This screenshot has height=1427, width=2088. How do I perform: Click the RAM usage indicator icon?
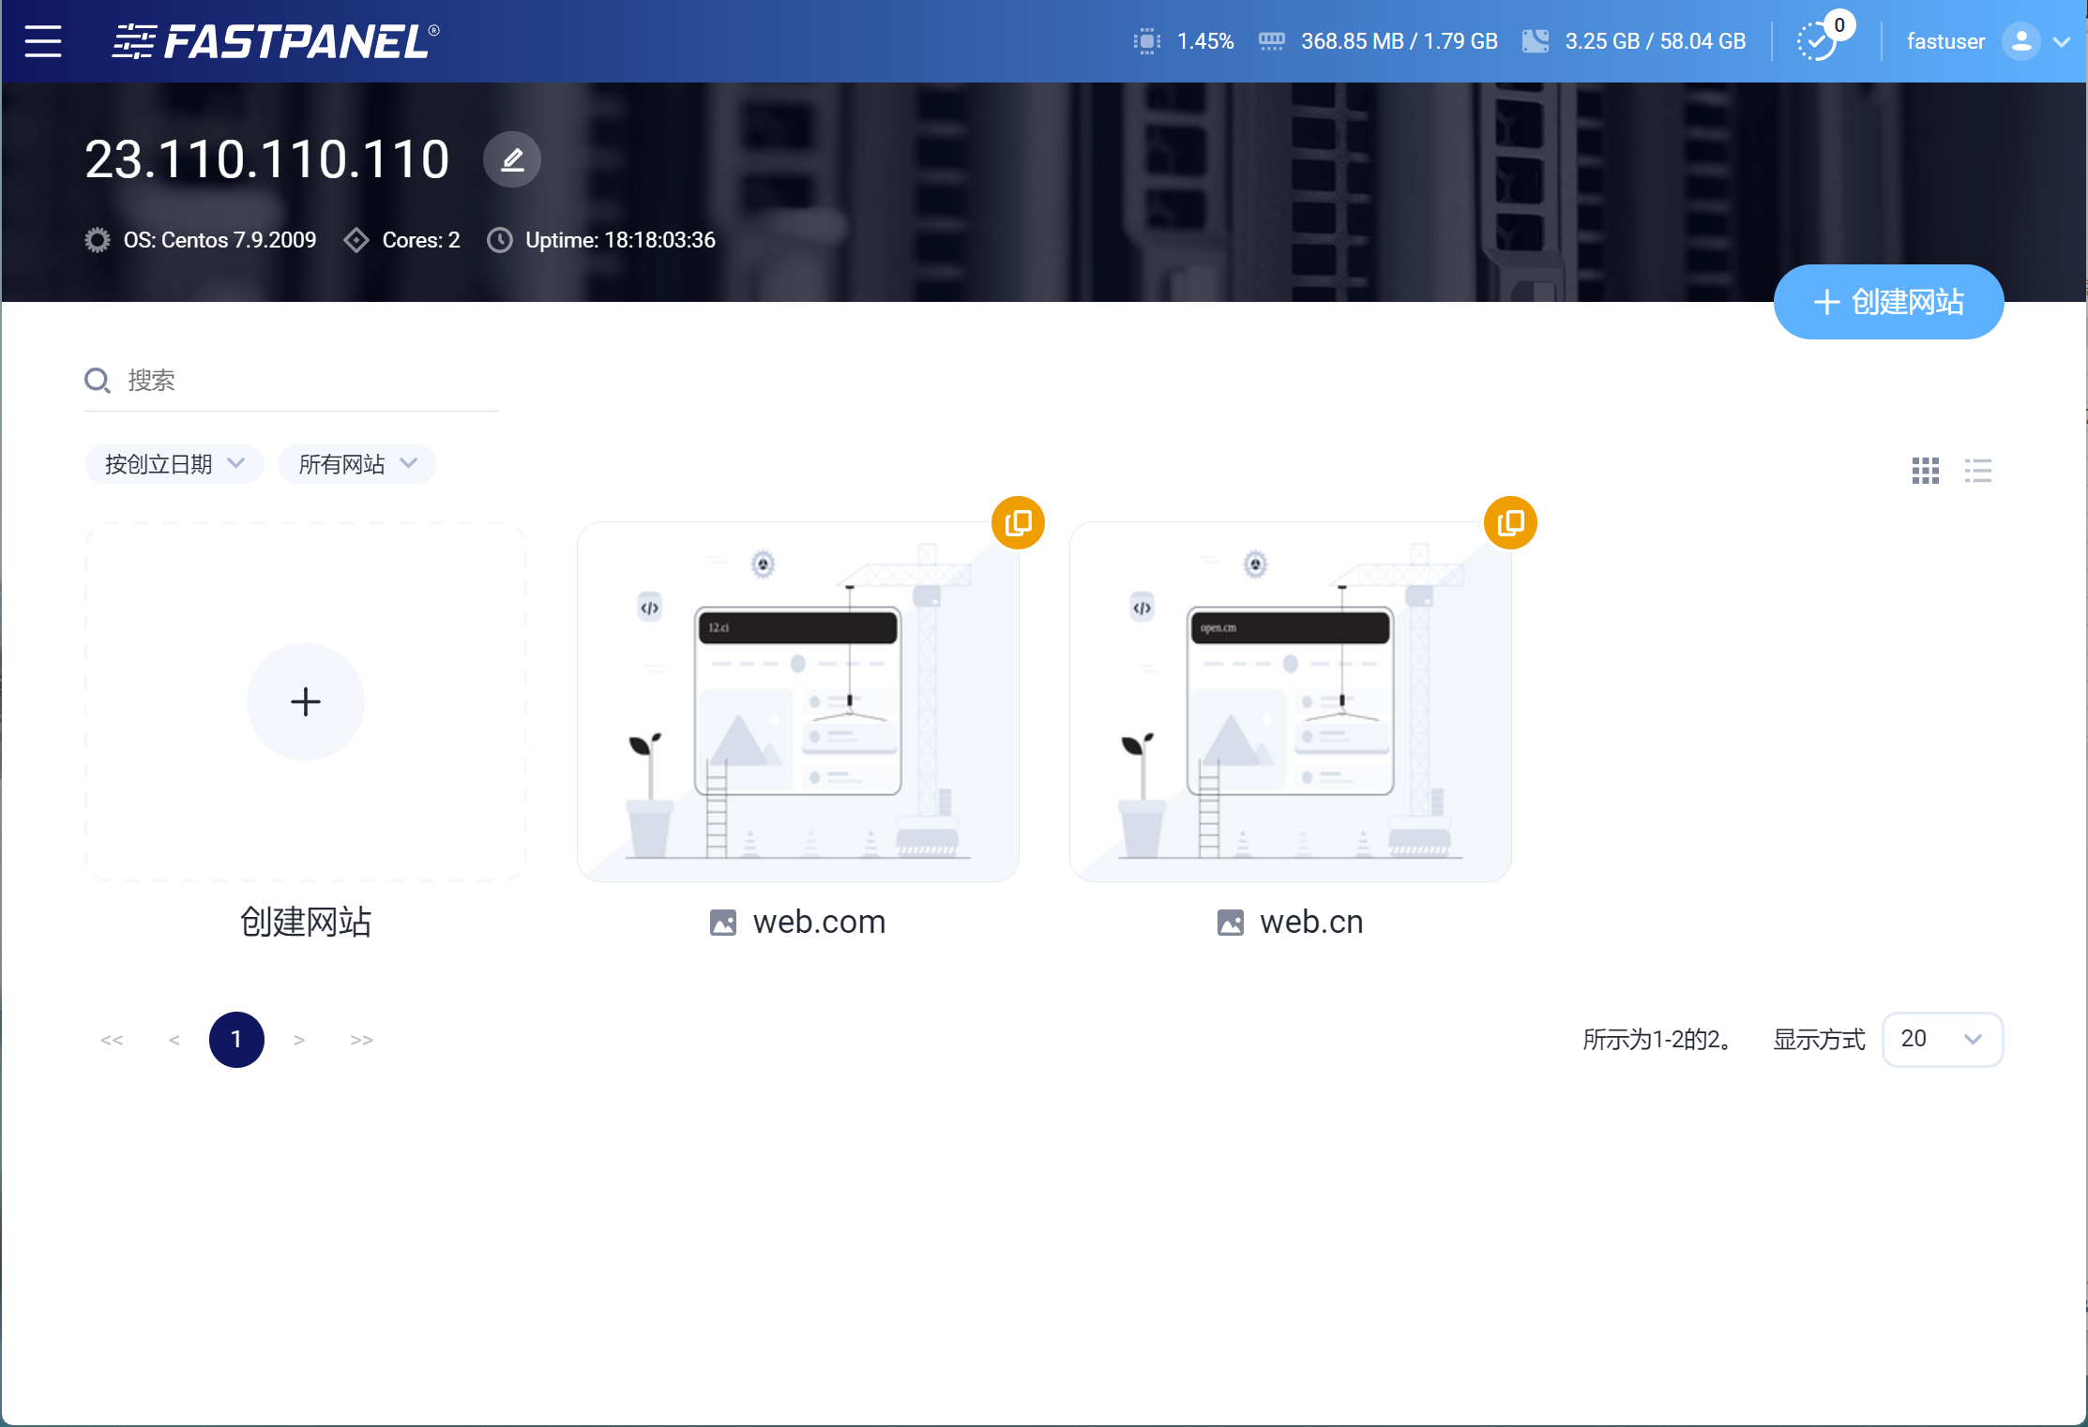(x=1271, y=41)
